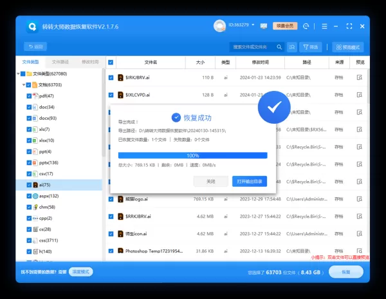The width and height of the screenshot is (386, 299).
Task: Click the $IRKJBRV.ai file icon
Action: click(x=120, y=77)
